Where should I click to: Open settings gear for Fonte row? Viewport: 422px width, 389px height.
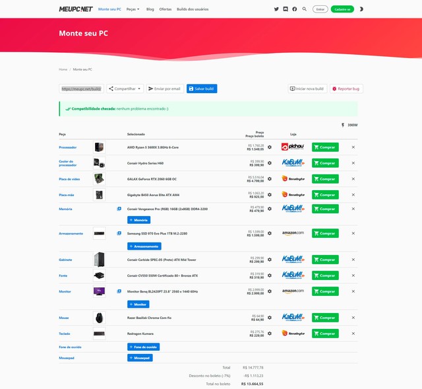[270, 275]
